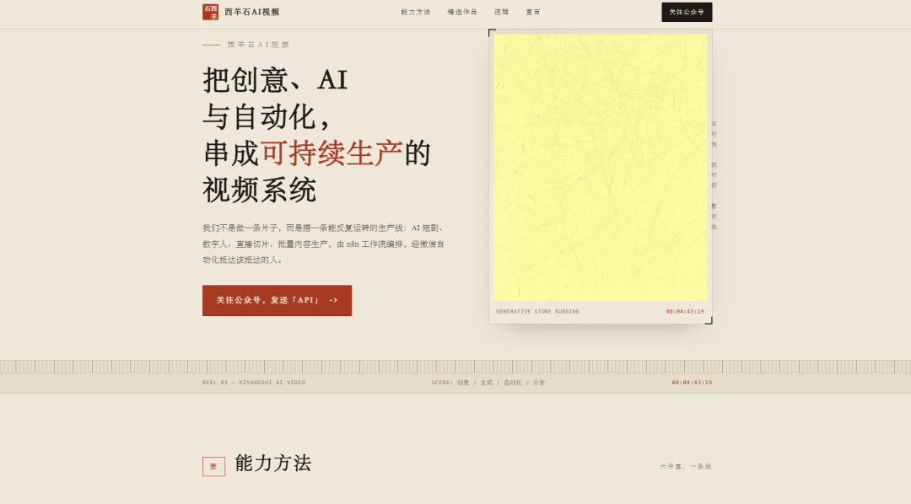
Task: Click the 壹 section number badge
Action: point(213,466)
